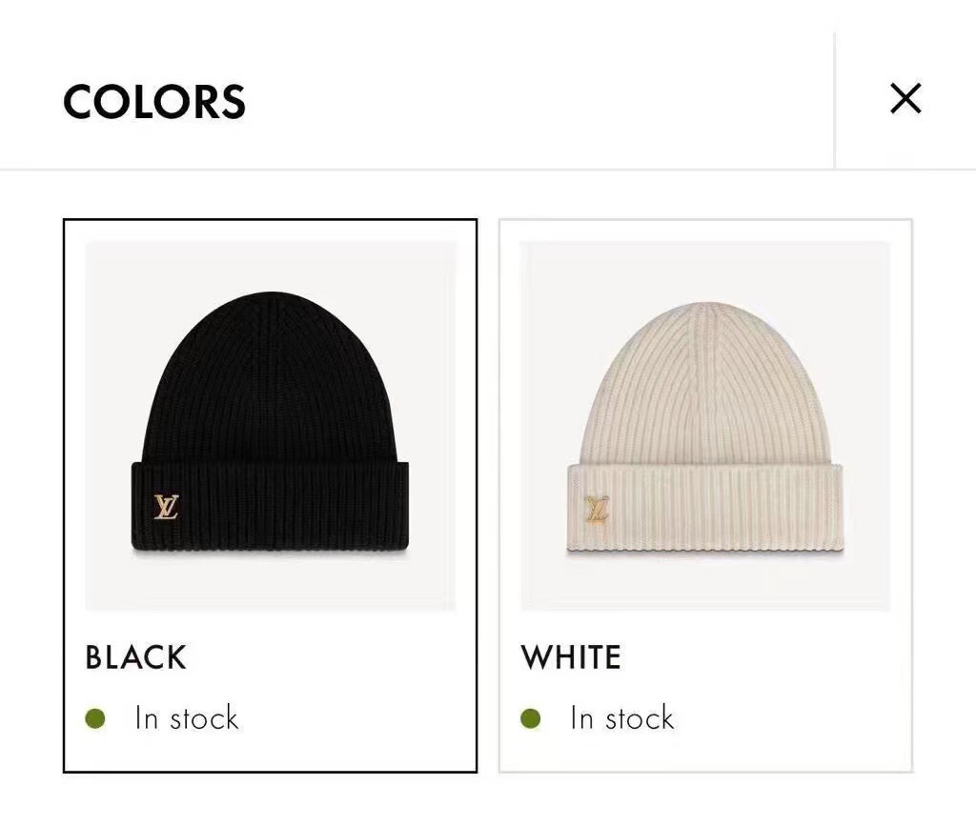Select the black beanie product image

pos(271,425)
